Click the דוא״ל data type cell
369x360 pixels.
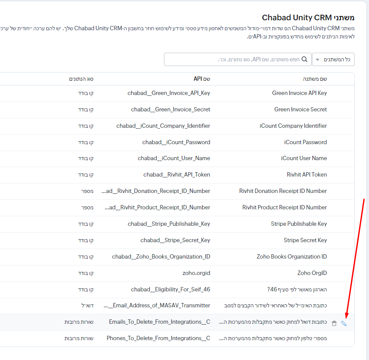[x=87, y=306]
